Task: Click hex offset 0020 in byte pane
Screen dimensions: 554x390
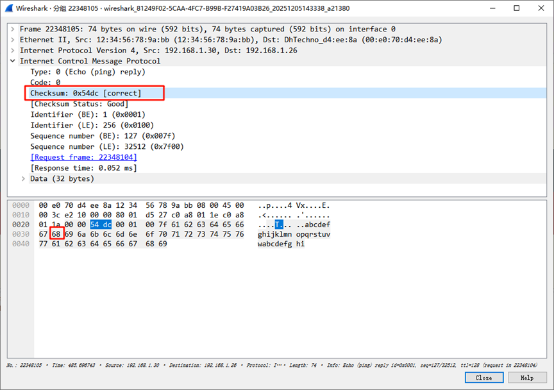Action: tap(21, 225)
